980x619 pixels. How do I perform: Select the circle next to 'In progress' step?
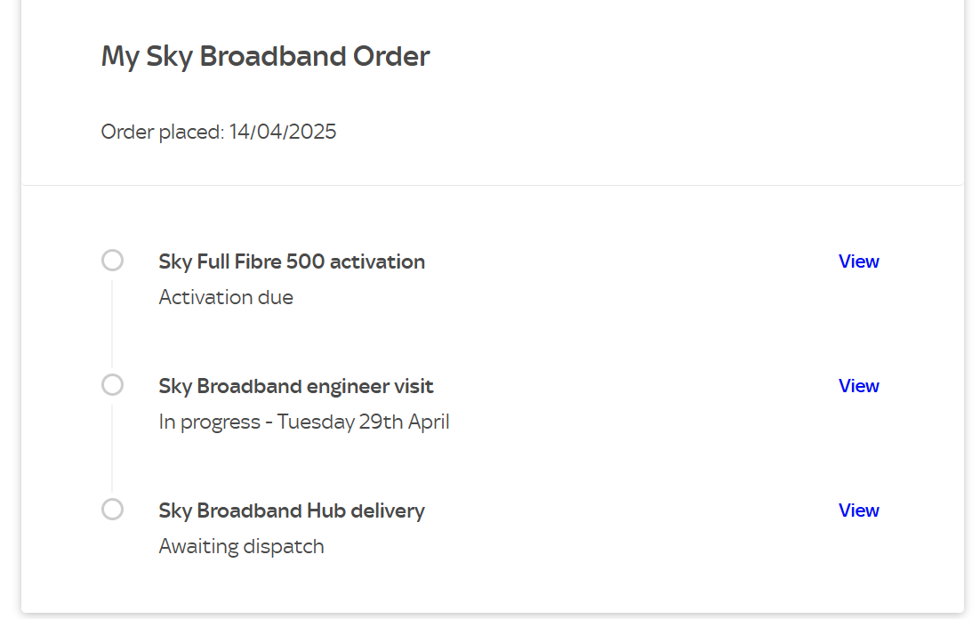[112, 384]
